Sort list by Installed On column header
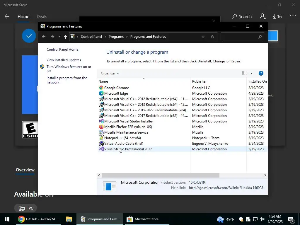The height and width of the screenshot is (225, 300). click(x=257, y=81)
